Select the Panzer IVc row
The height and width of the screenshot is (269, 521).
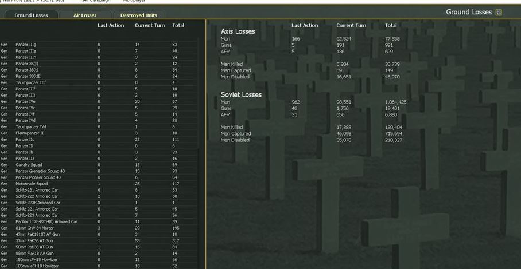tap(99, 108)
